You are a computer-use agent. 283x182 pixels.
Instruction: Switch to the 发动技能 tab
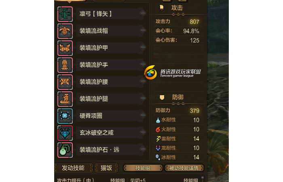click(73, 168)
